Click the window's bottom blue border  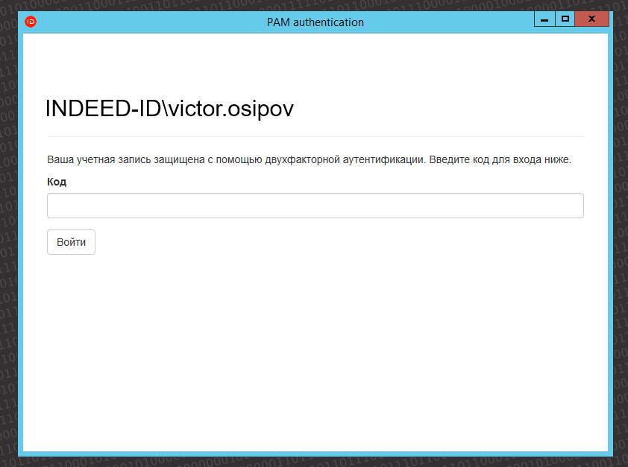pyautogui.click(x=315, y=454)
